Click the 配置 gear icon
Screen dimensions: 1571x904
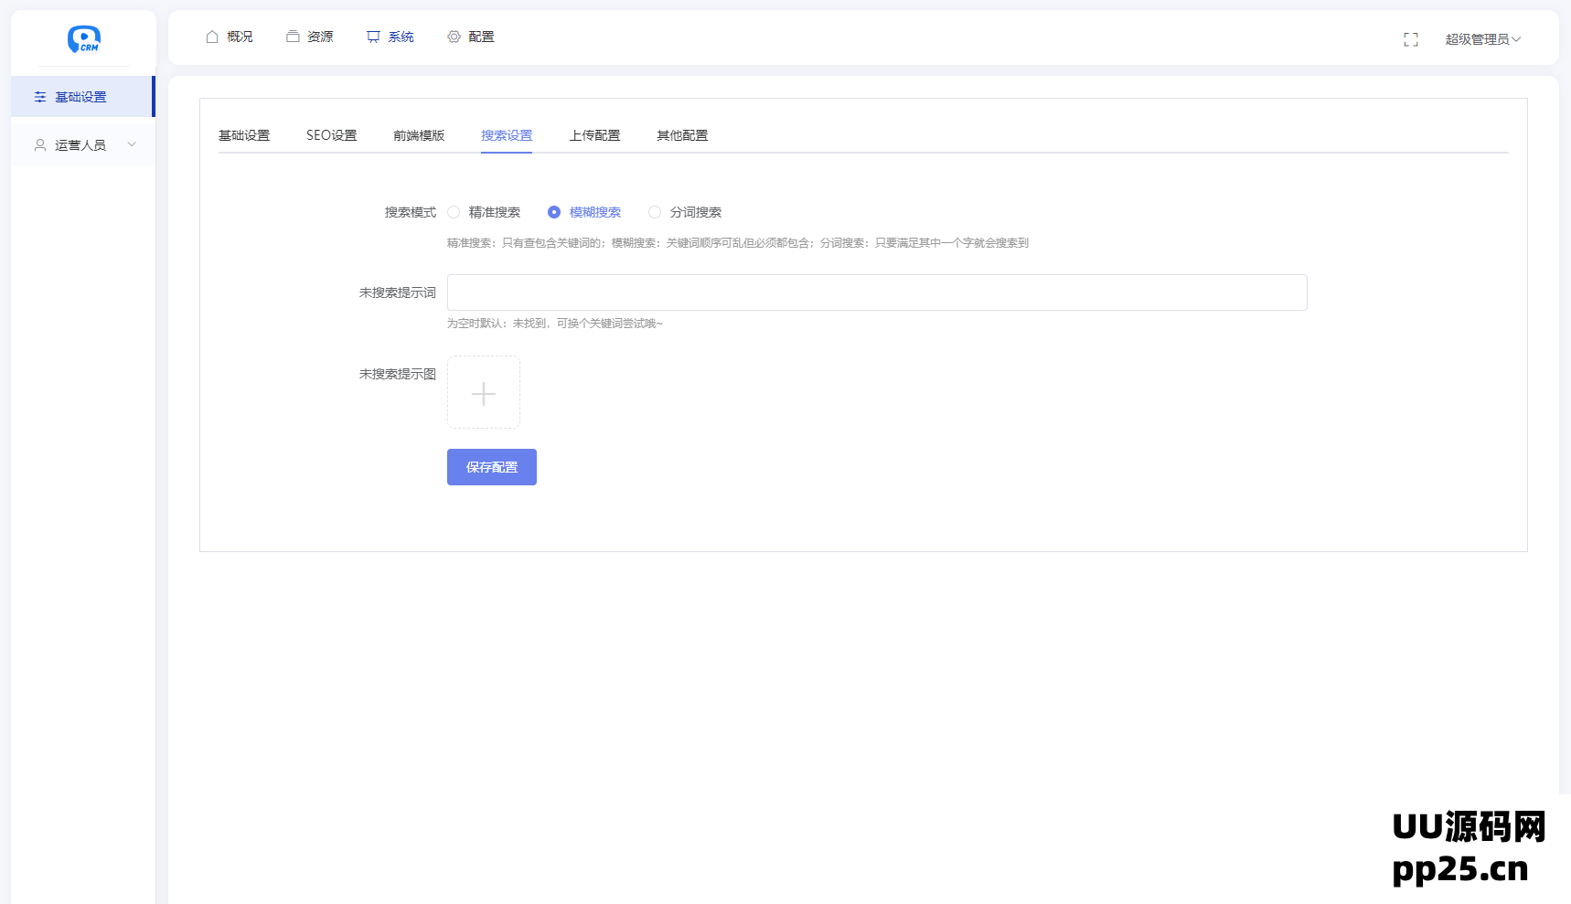(453, 37)
